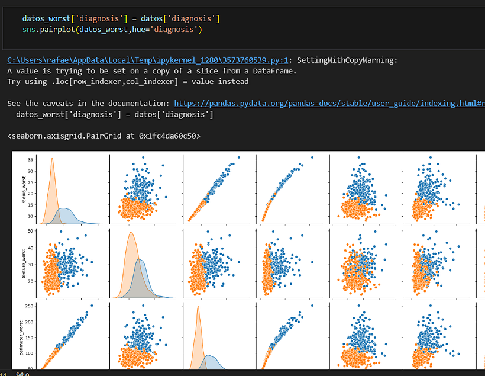Click the 'Try using .loc' warning line
The image size is (485, 376).
[128, 82]
